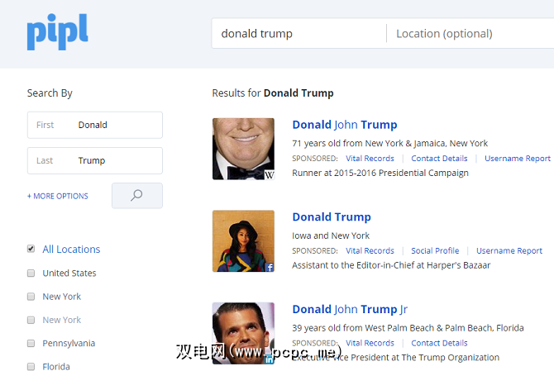
Task: Expand + MORE OPTIONS search fields
Action: 58,197
